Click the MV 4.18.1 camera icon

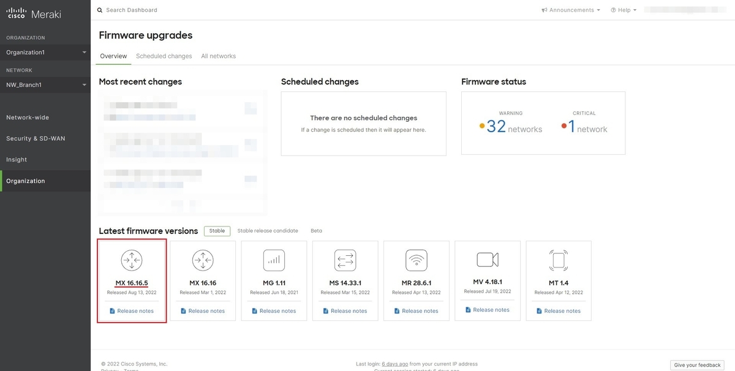[488, 260]
